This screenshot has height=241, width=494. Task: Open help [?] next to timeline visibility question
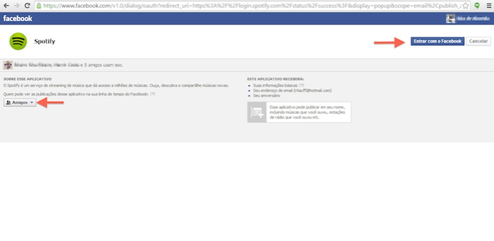(153, 94)
